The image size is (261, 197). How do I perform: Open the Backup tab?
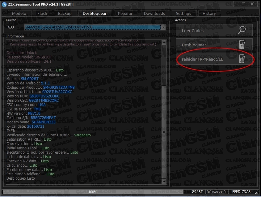point(65,14)
